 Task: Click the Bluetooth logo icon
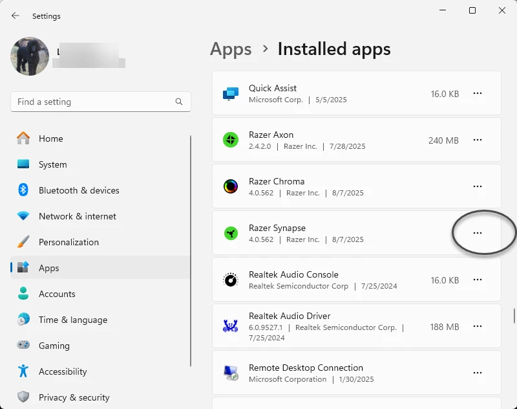(x=23, y=190)
